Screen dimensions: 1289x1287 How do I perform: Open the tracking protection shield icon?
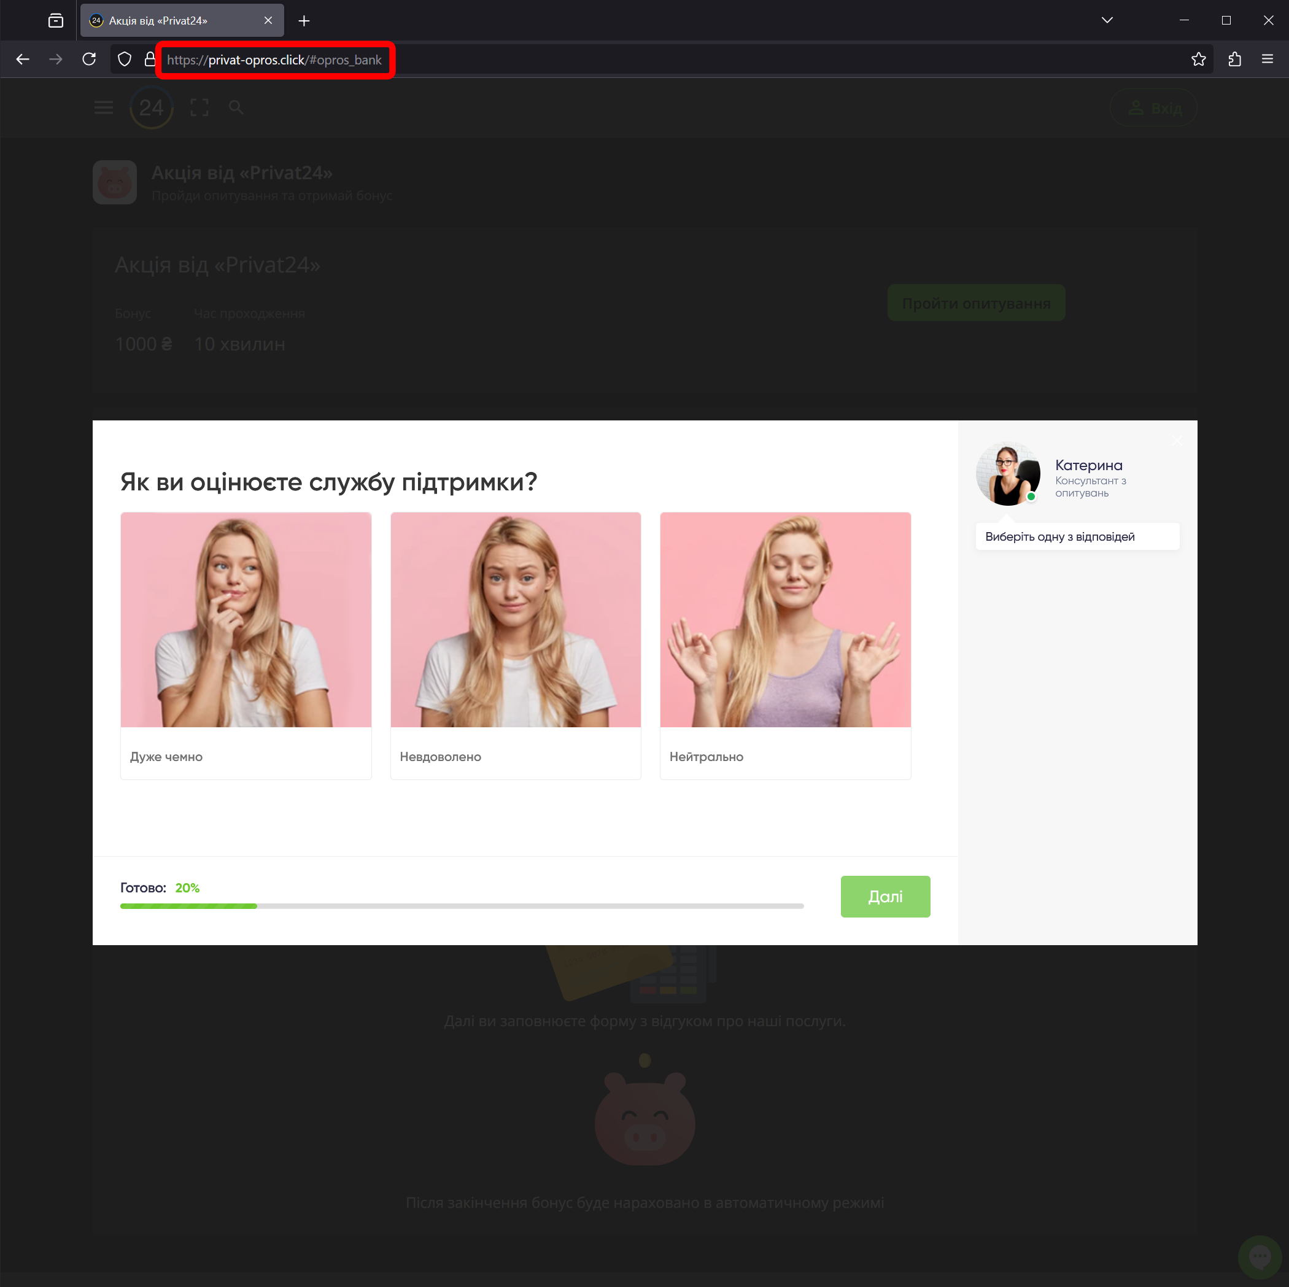125,60
